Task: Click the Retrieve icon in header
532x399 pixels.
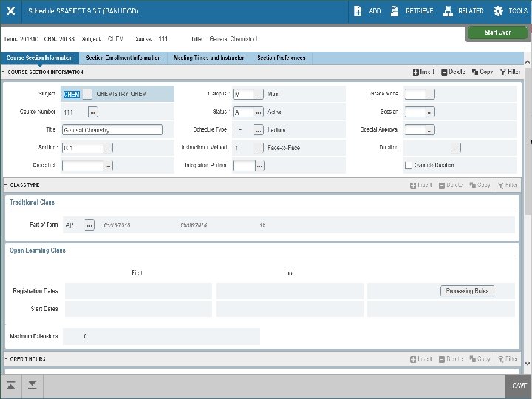Action: coord(395,11)
